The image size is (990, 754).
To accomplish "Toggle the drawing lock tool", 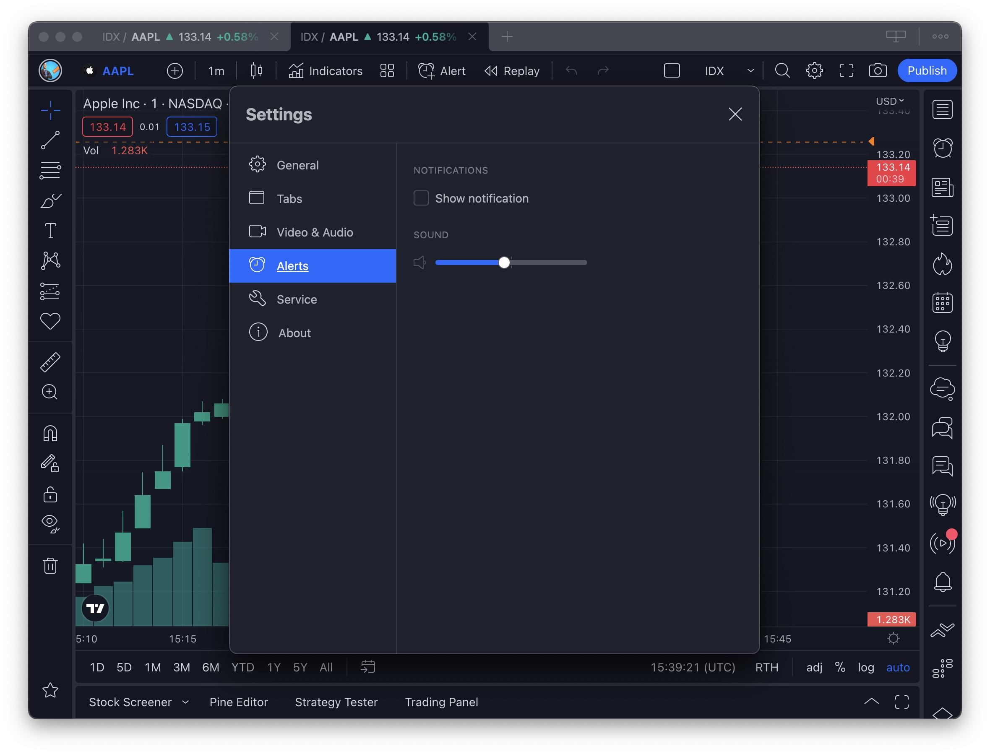I will pos(50,494).
